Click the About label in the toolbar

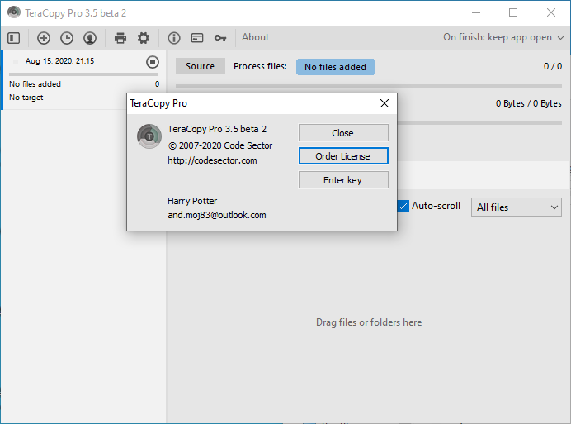click(255, 37)
